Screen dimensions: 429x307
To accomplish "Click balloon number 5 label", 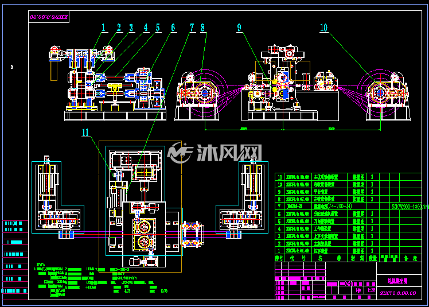I will click(x=158, y=28).
